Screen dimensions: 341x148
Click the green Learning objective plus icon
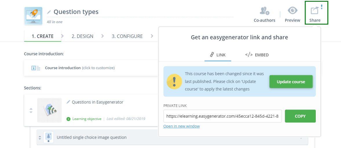(x=68, y=119)
